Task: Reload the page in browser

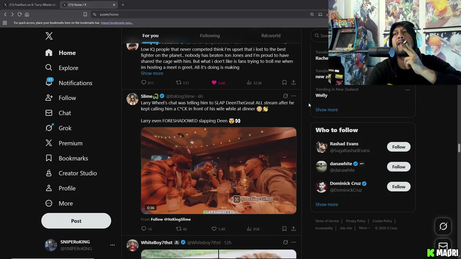Action: [19, 14]
